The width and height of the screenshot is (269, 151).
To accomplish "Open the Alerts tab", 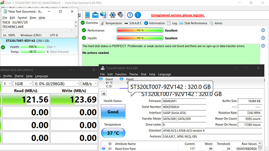I will click(216, 23).
